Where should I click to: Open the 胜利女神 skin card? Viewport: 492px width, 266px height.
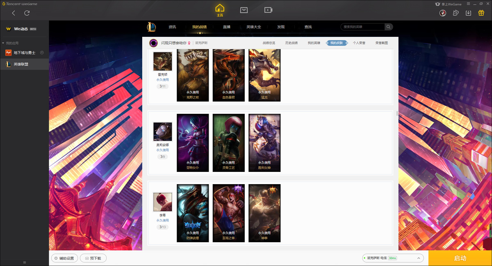pyautogui.click(x=264, y=143)
